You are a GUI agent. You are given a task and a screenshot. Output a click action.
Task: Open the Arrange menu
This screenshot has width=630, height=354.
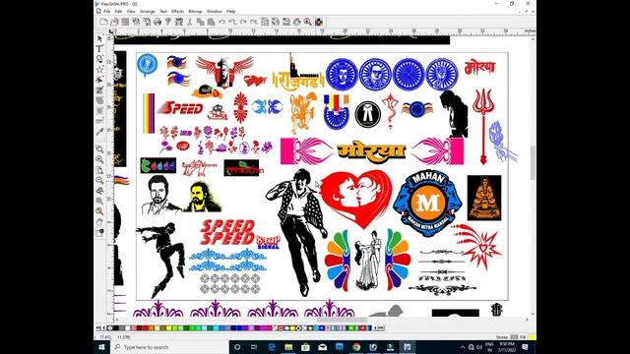coord(148,11)
